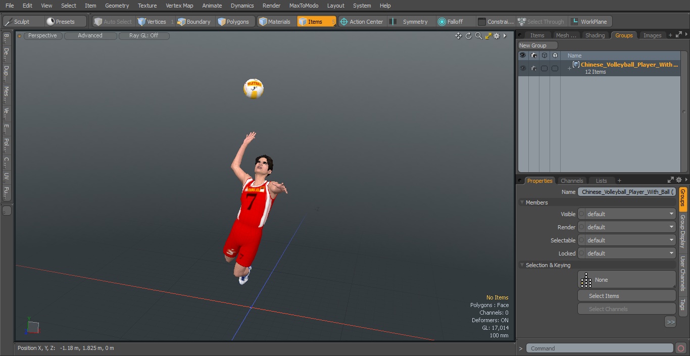This screenshot has height=356, width=690.
Task: Toggle Select Through mode
Action: 541,22
